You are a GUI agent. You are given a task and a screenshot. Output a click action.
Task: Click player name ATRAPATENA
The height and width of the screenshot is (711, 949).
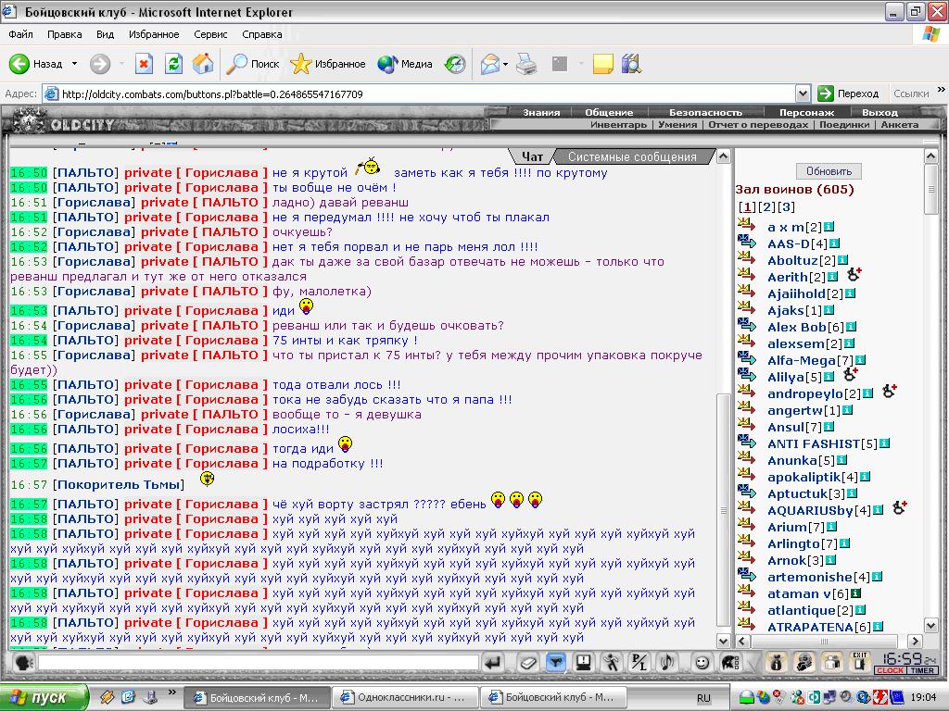point(810,627)
